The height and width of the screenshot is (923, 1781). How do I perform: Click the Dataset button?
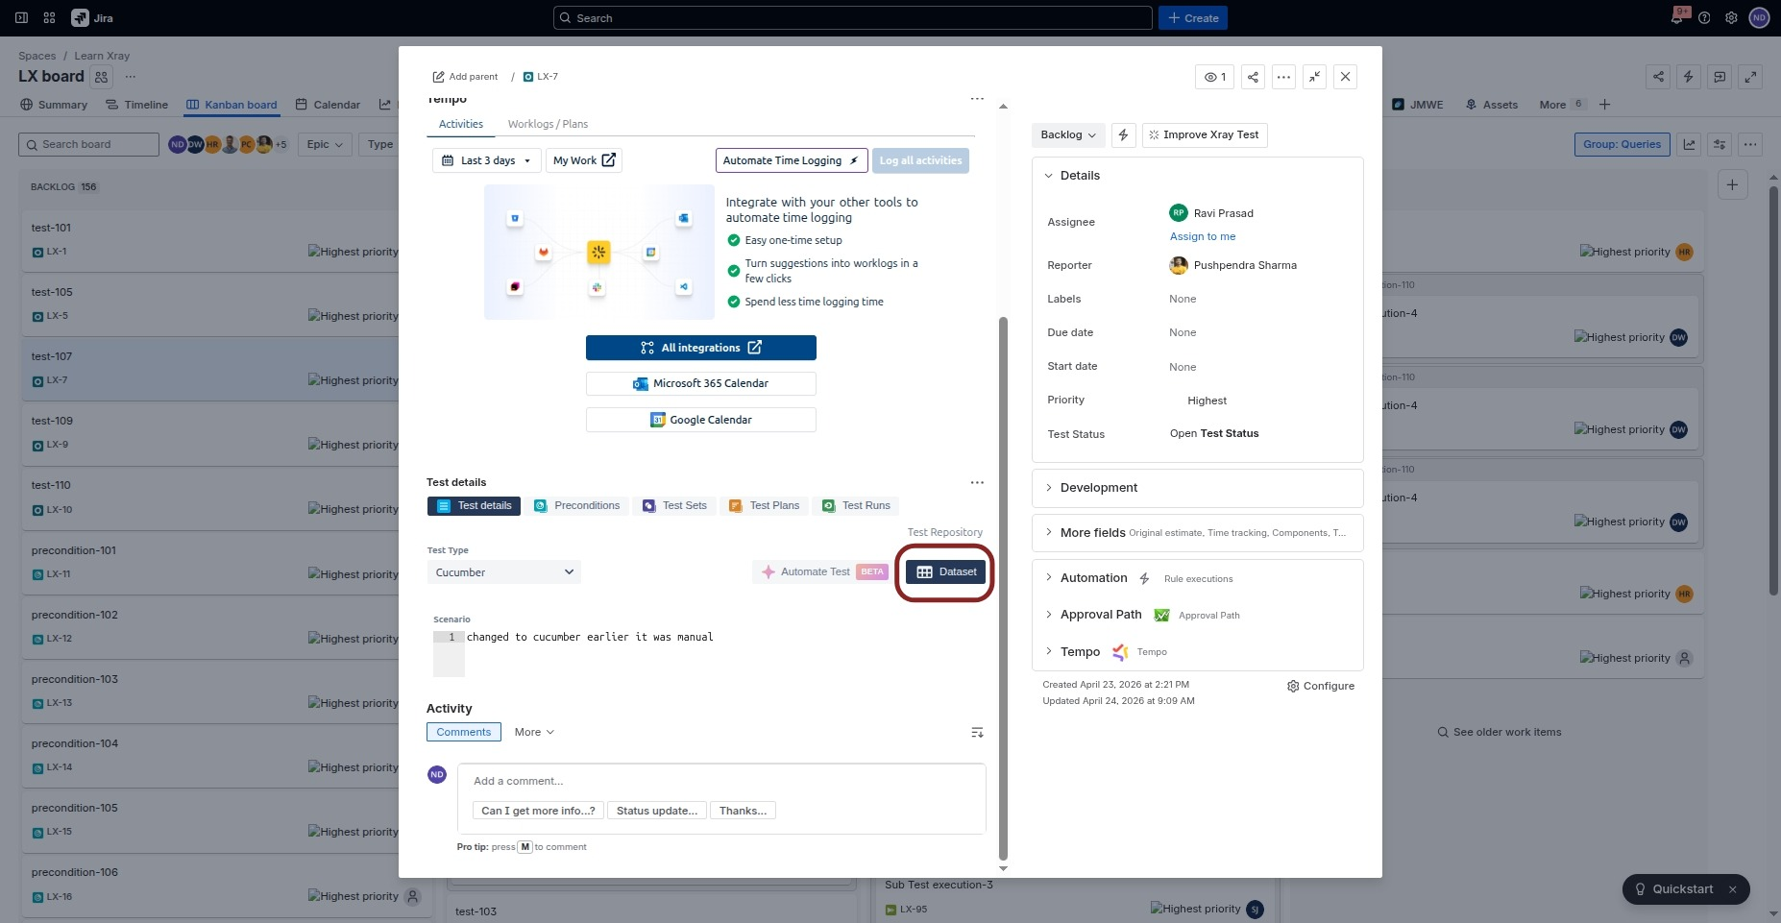[946, 572]
